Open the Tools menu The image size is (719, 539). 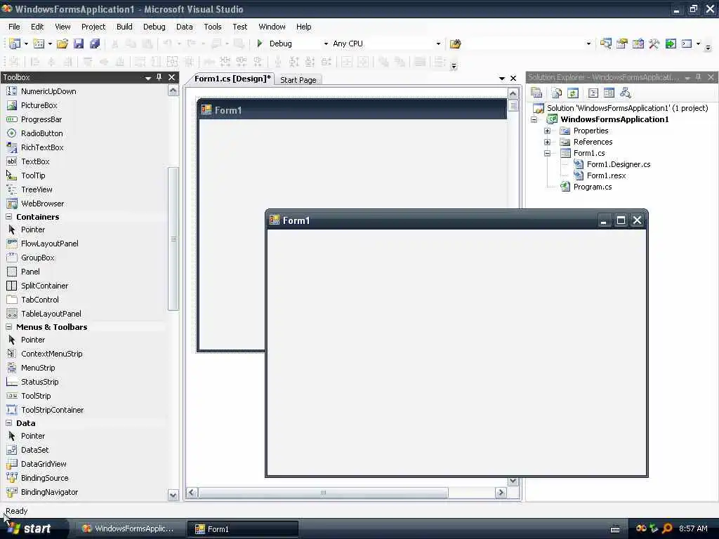coord(212,27)
